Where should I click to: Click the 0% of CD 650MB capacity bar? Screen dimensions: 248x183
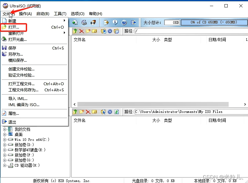click(214, 23)
